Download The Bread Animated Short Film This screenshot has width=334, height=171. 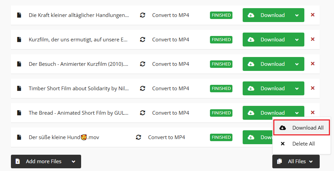[x=267, y=113]
